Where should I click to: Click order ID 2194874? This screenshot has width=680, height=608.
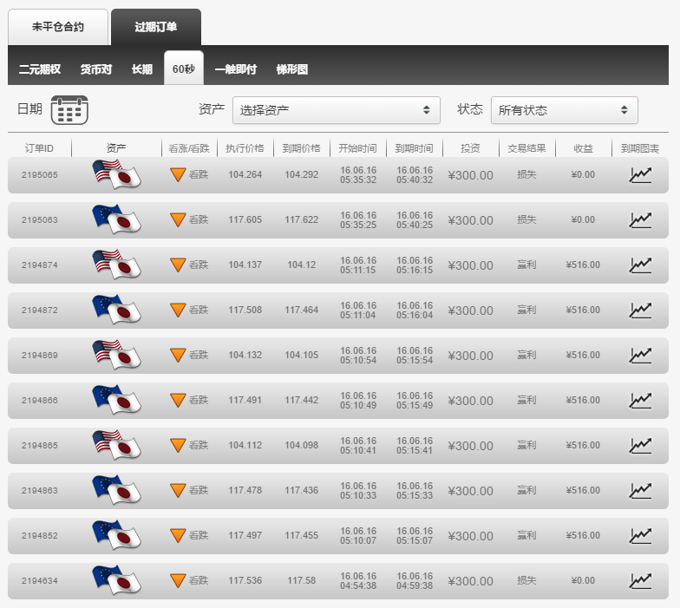40,265
